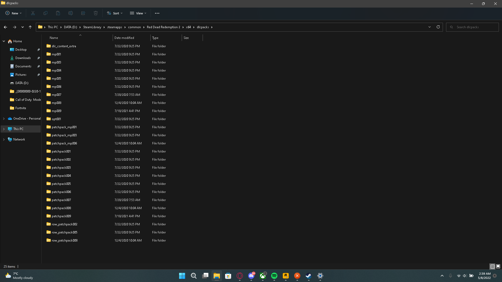Go forward with the right arrow
The width and height of the screenshot is (502, 282).
15,27
